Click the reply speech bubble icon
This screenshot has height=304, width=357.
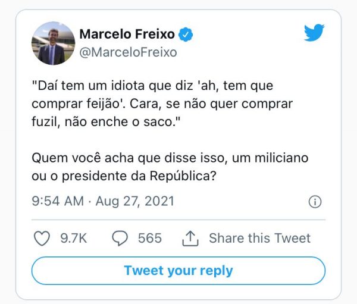pos(120,239)
